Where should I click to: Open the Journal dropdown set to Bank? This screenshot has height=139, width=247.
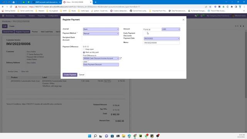click(101, 29)
